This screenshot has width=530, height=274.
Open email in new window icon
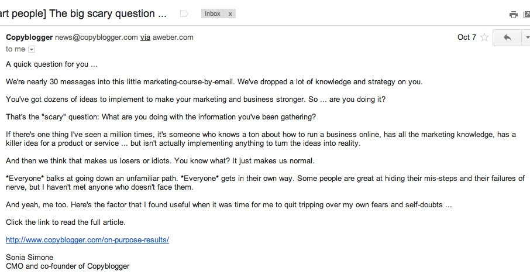point(527,15)
